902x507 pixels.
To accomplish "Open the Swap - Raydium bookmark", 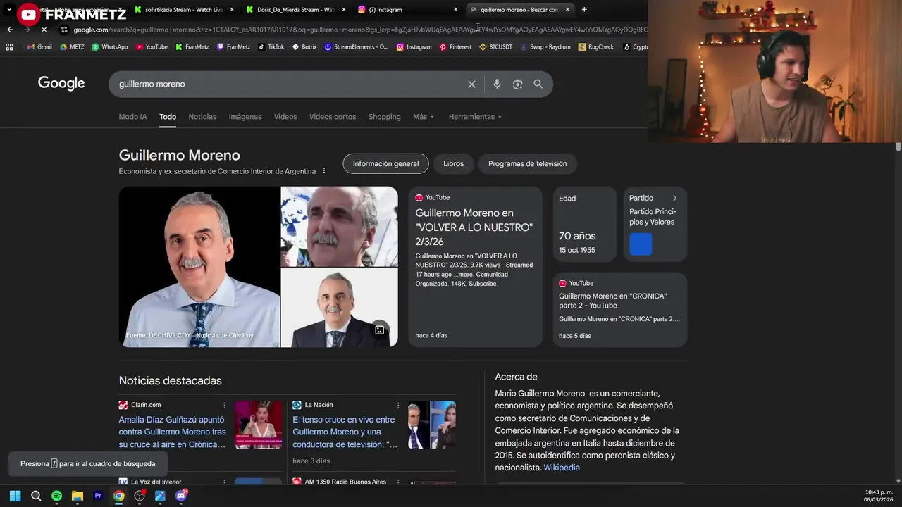I will tap(545, 47).
